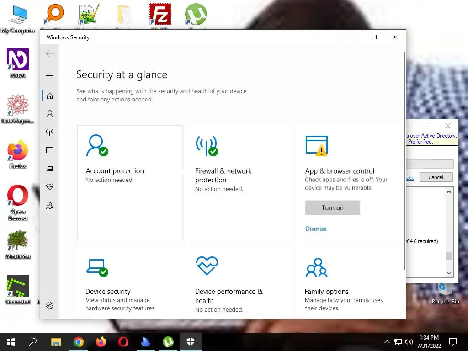Open Chrome from the taskbar
Viewport: 468px width, 351px height.
[x=79, y=342]
